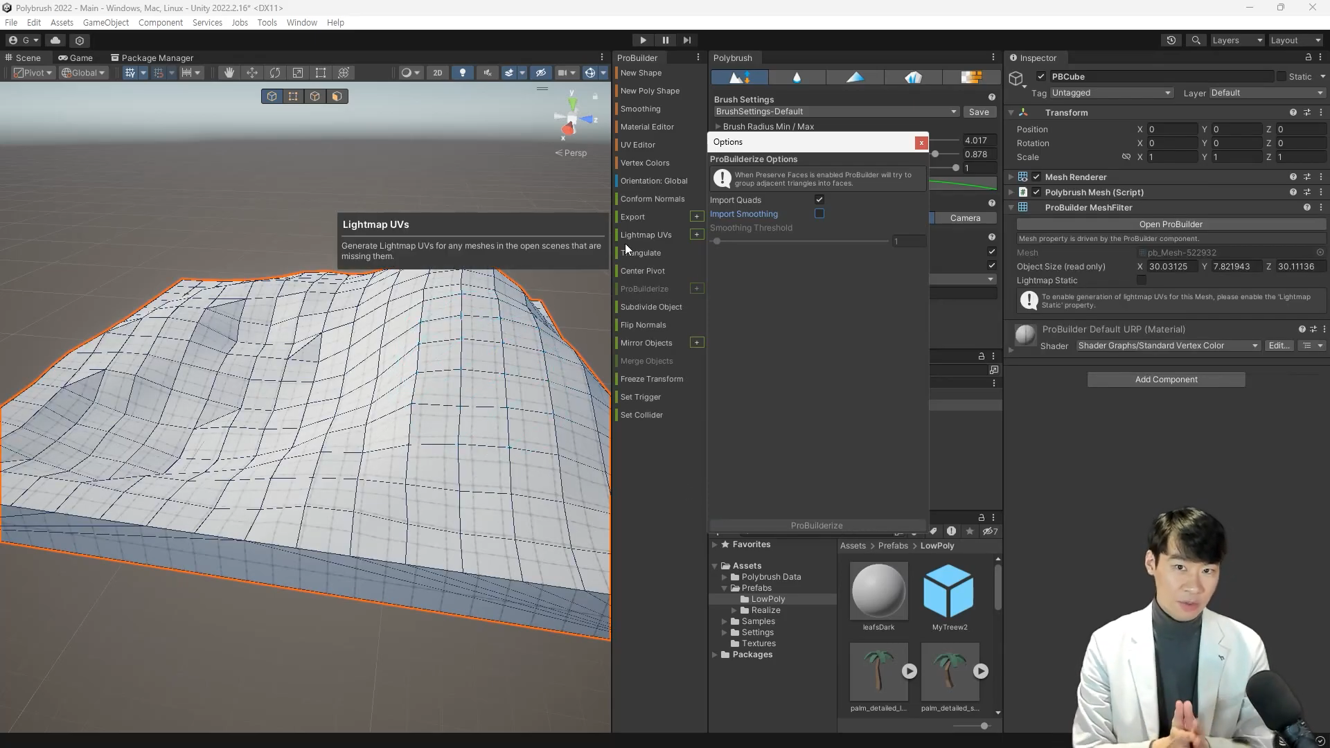This screenshot has height=748, width=1330.
Task: Click the Play button
Action: [x=643, y=40]
